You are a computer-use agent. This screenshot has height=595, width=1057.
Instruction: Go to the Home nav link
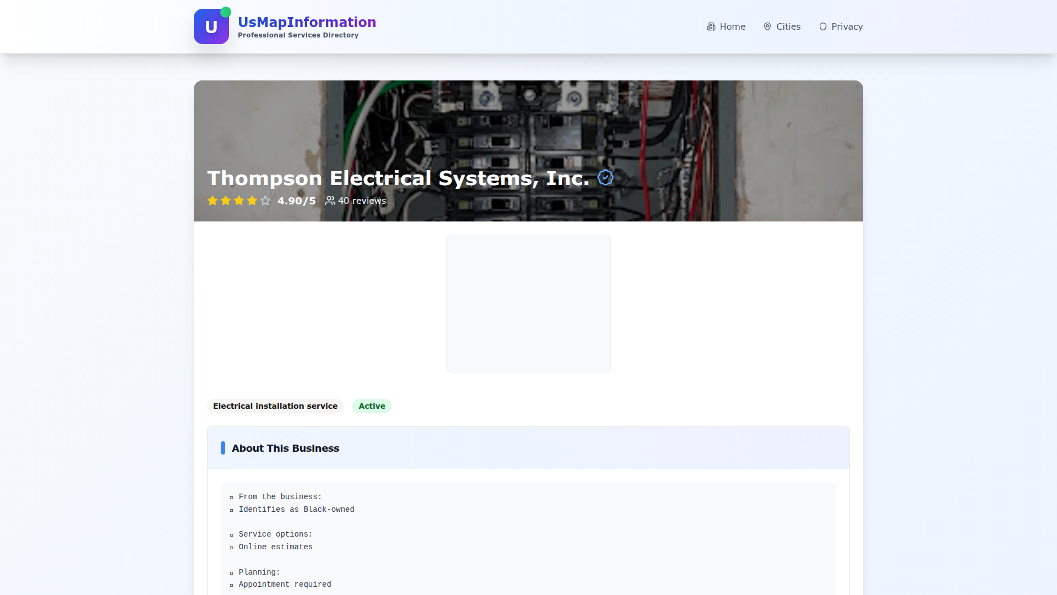tap(726, 26)
